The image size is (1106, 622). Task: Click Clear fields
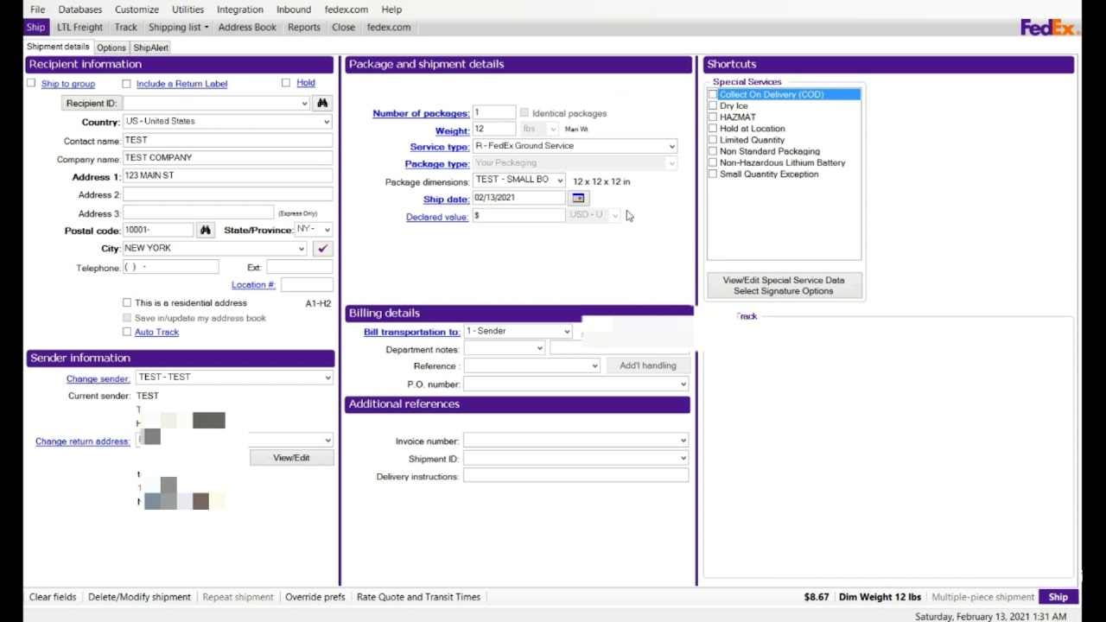(x=53, y=597)
